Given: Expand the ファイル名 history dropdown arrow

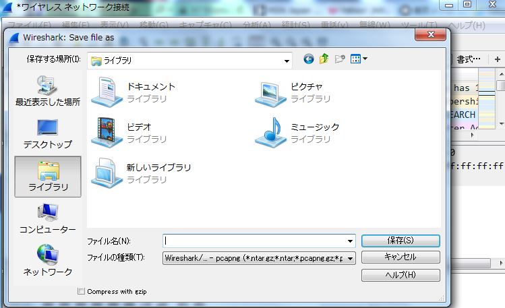Looking at the screenshot, I should pos(350,241).
